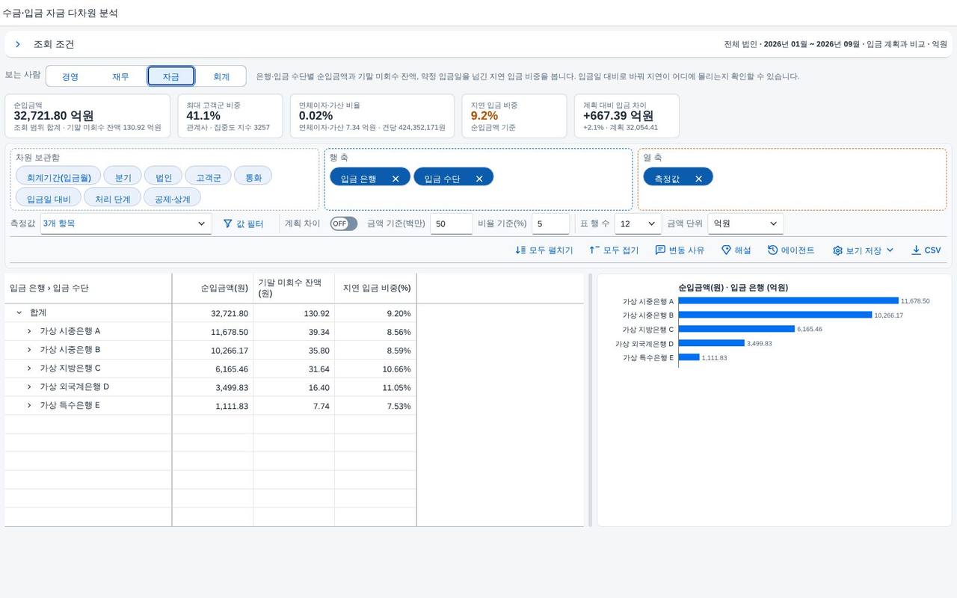Toggle the 계획 차이 OFF switch

click(x=344, y=224)
